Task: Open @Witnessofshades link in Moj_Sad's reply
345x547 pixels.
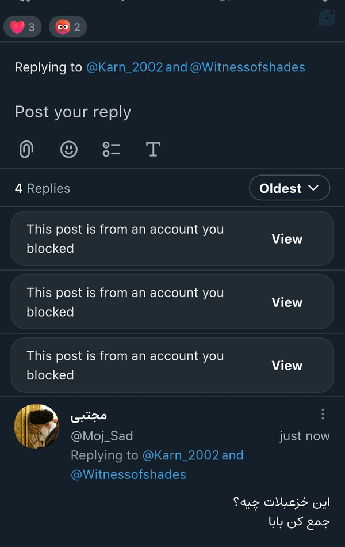Action: tap(128, 475)
